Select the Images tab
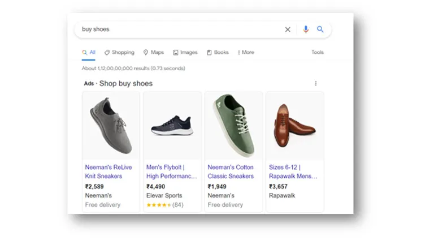The image size is (434, 240). pos(185,53)
